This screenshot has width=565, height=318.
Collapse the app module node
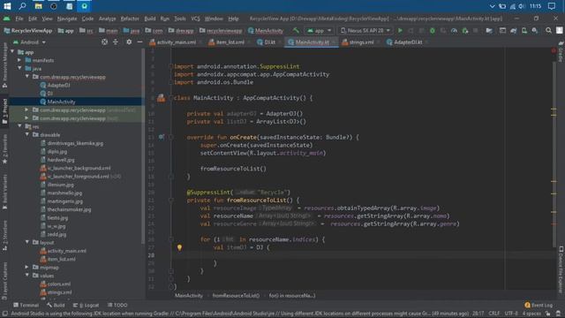coord(12,52)
